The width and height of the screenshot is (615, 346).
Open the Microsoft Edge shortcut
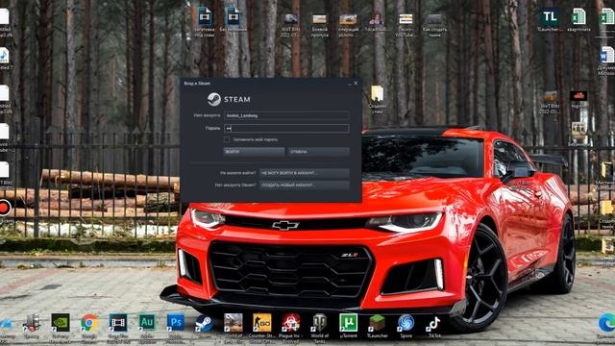coord(606,323)
